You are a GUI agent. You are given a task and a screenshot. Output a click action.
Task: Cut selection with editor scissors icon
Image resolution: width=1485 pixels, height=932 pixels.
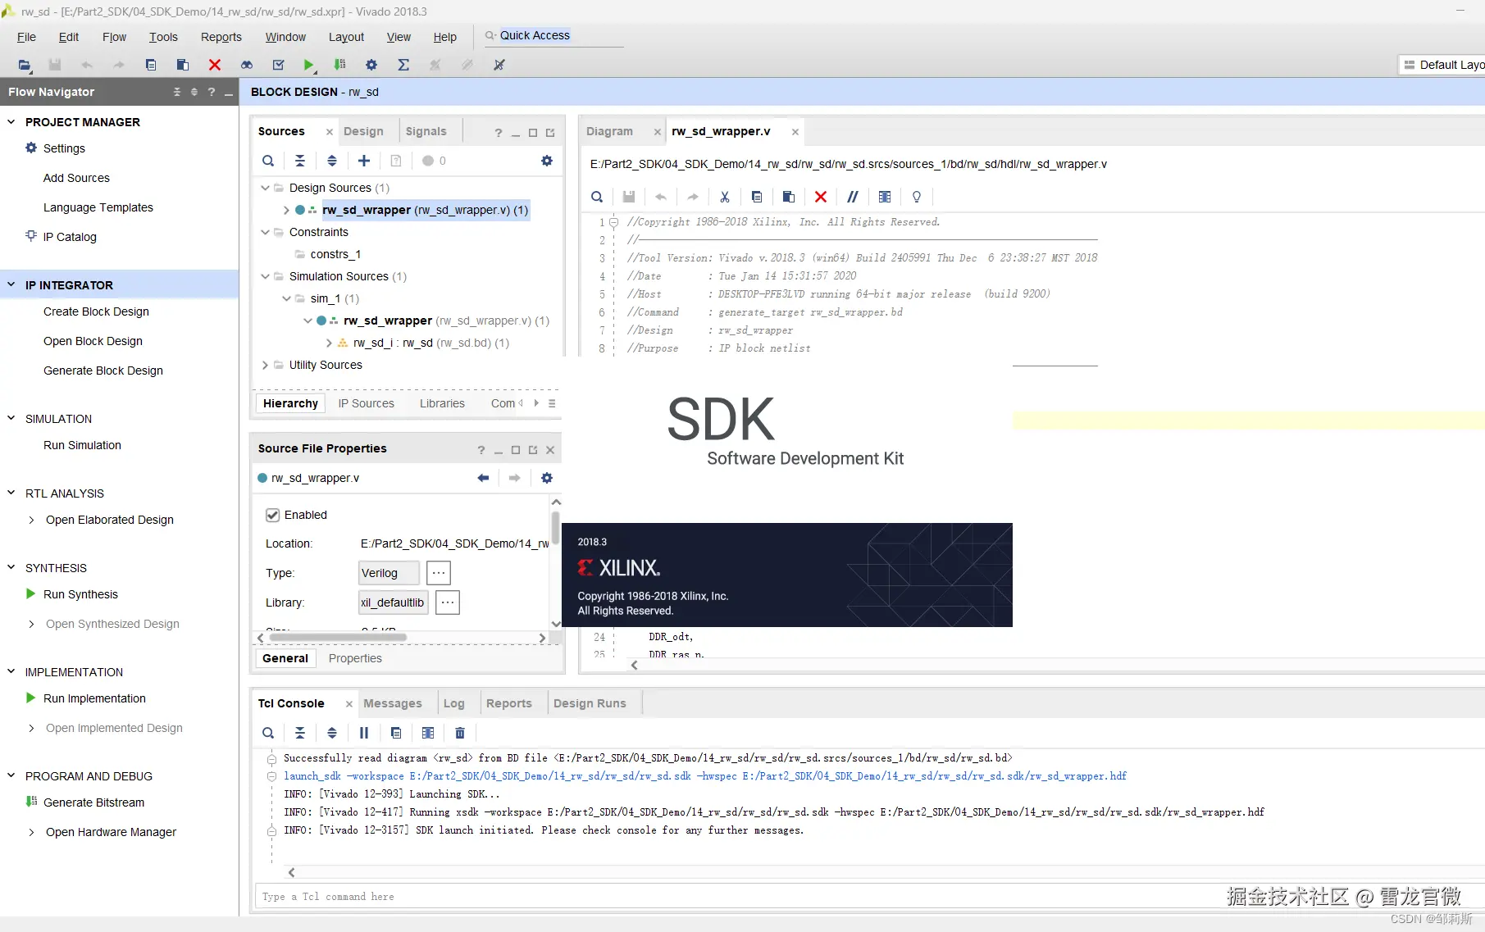[x=725, y=197]
